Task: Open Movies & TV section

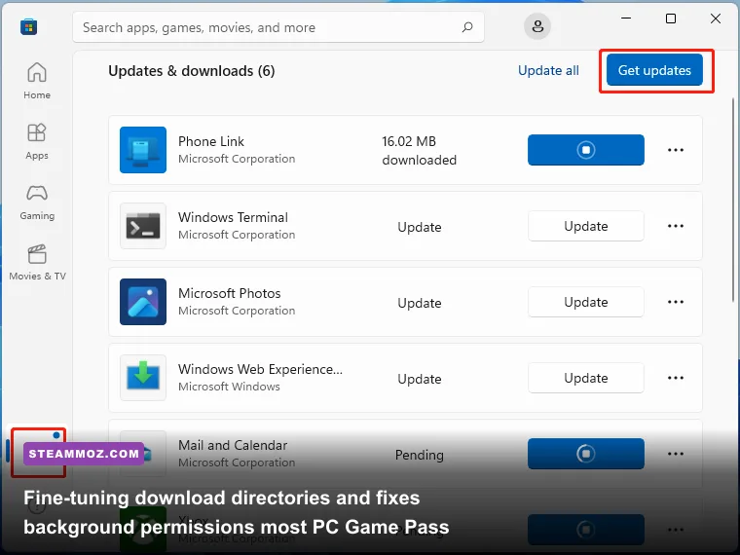Action: coord(37,262)
